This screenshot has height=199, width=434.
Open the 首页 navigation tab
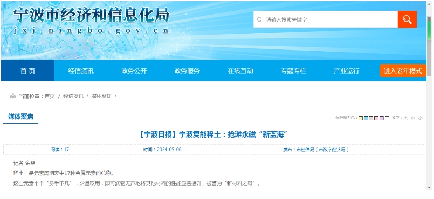click(27, 71)
